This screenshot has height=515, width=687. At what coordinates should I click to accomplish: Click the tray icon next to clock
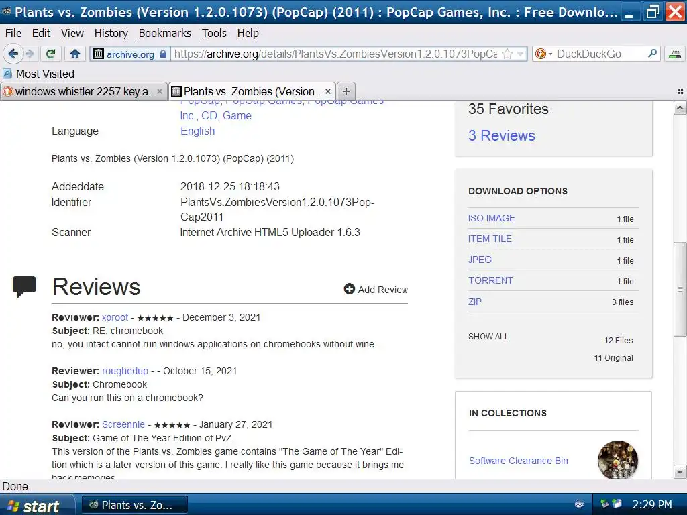[x=617, y=504]
